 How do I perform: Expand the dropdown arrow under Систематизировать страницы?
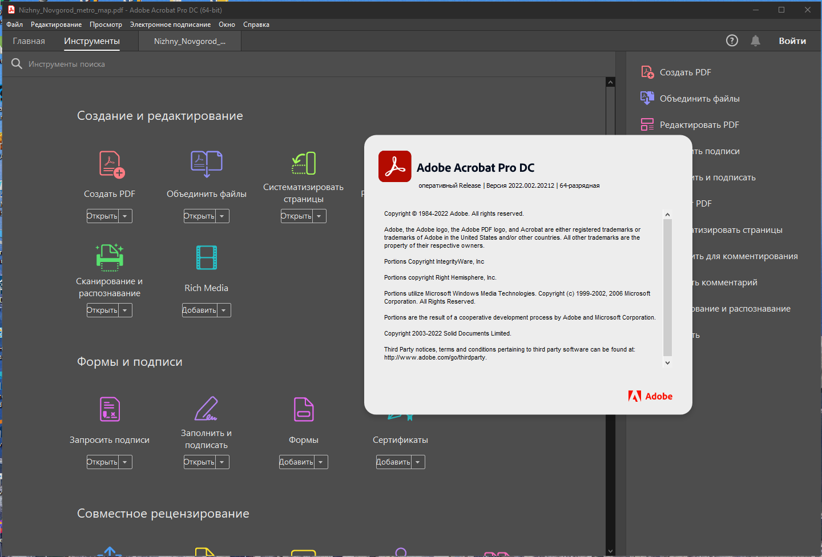tap(319, 216)
